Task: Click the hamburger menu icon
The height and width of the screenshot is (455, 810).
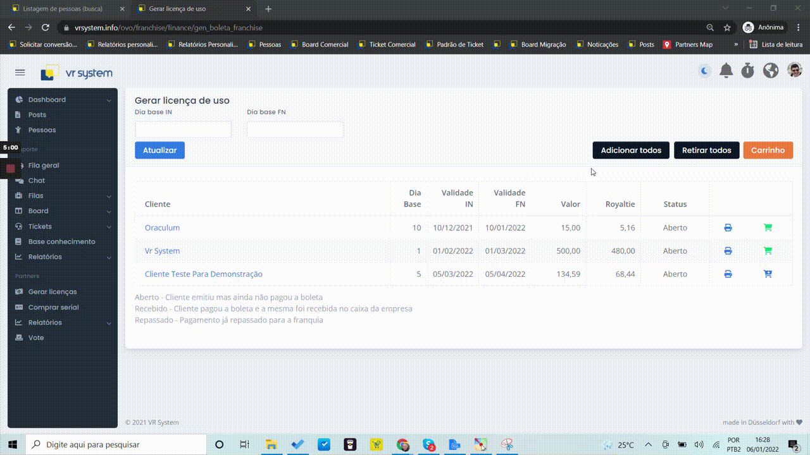Action: [x=20, y=73]
